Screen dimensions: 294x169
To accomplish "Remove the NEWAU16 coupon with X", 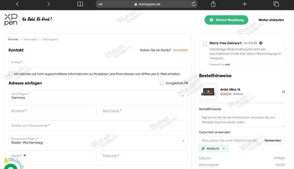I will tap(224, 149).
